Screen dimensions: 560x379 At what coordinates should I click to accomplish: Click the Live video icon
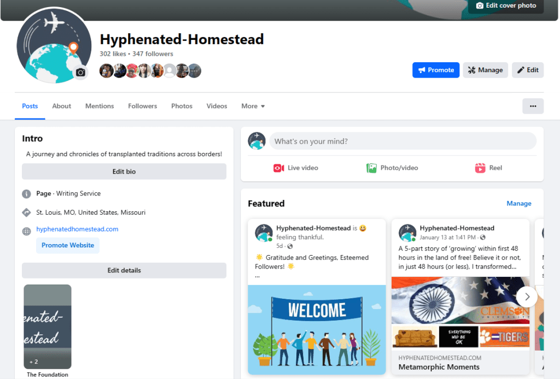(x=279, y=168)
